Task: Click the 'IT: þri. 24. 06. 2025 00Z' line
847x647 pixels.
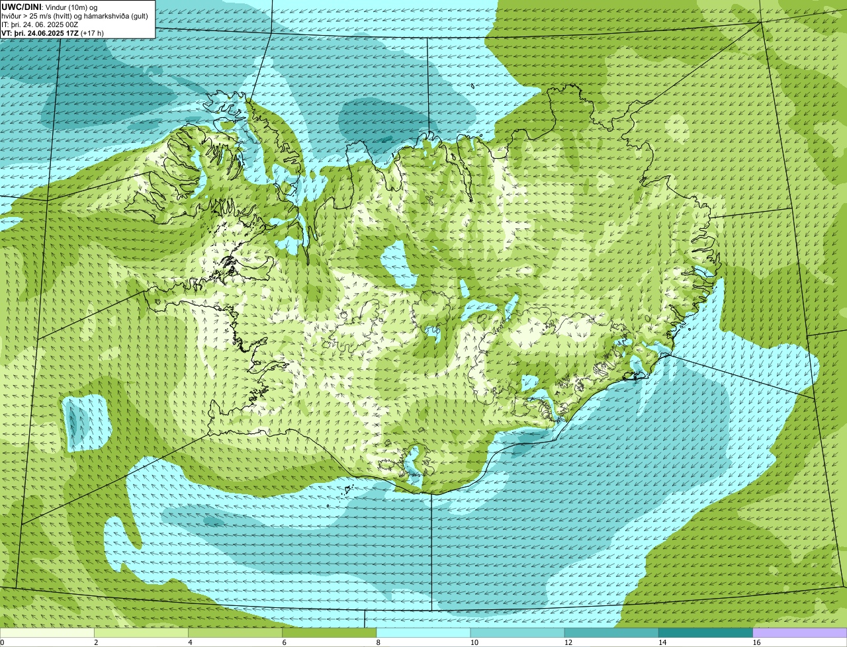Action: click(x=40, y=24)
